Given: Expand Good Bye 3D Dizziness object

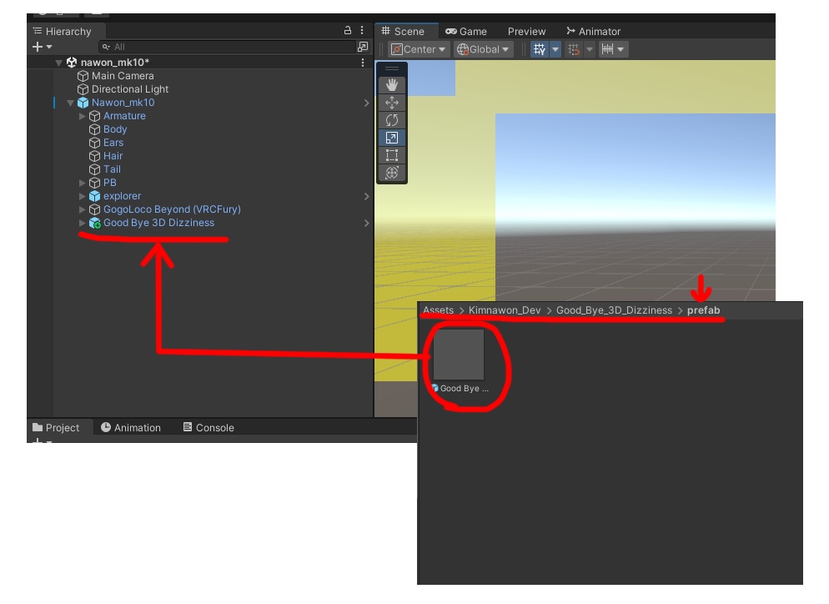Looking at the screenshot, I should [82, 223].
